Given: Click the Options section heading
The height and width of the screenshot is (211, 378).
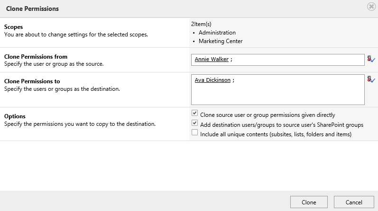Looking at the screenshot, I should coord(15,116).
